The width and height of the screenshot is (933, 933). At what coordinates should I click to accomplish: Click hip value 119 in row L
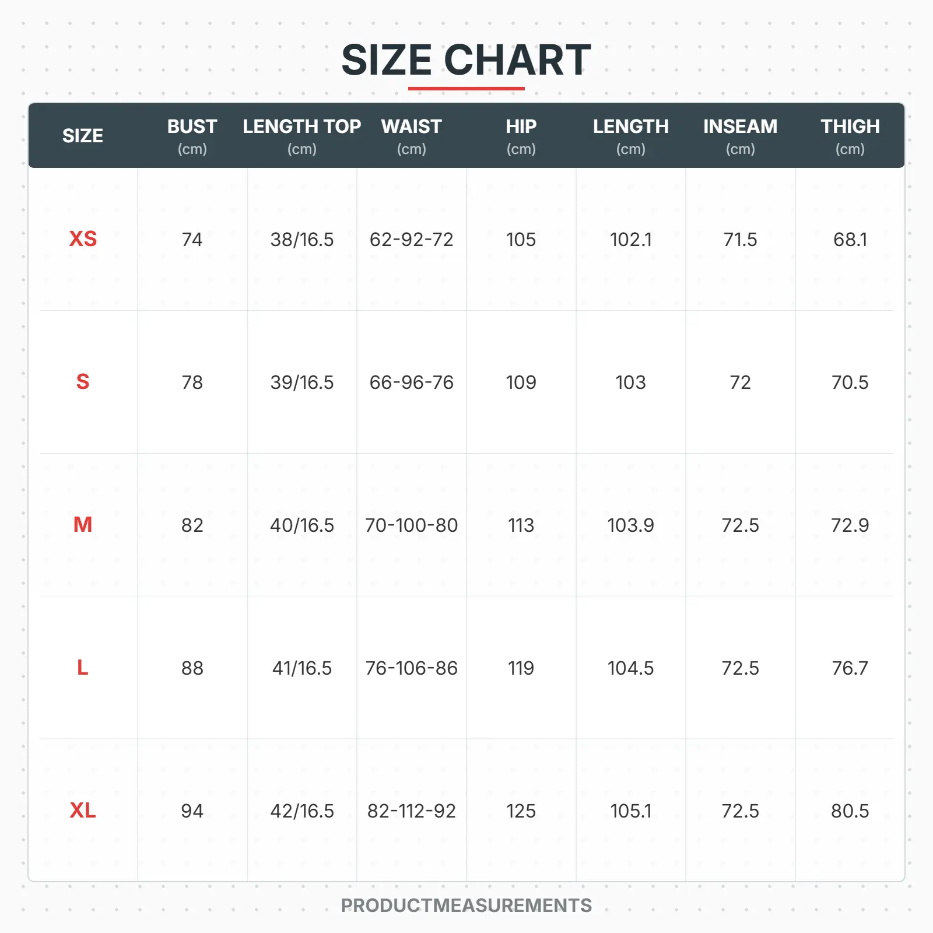click(x=521, y=668)
